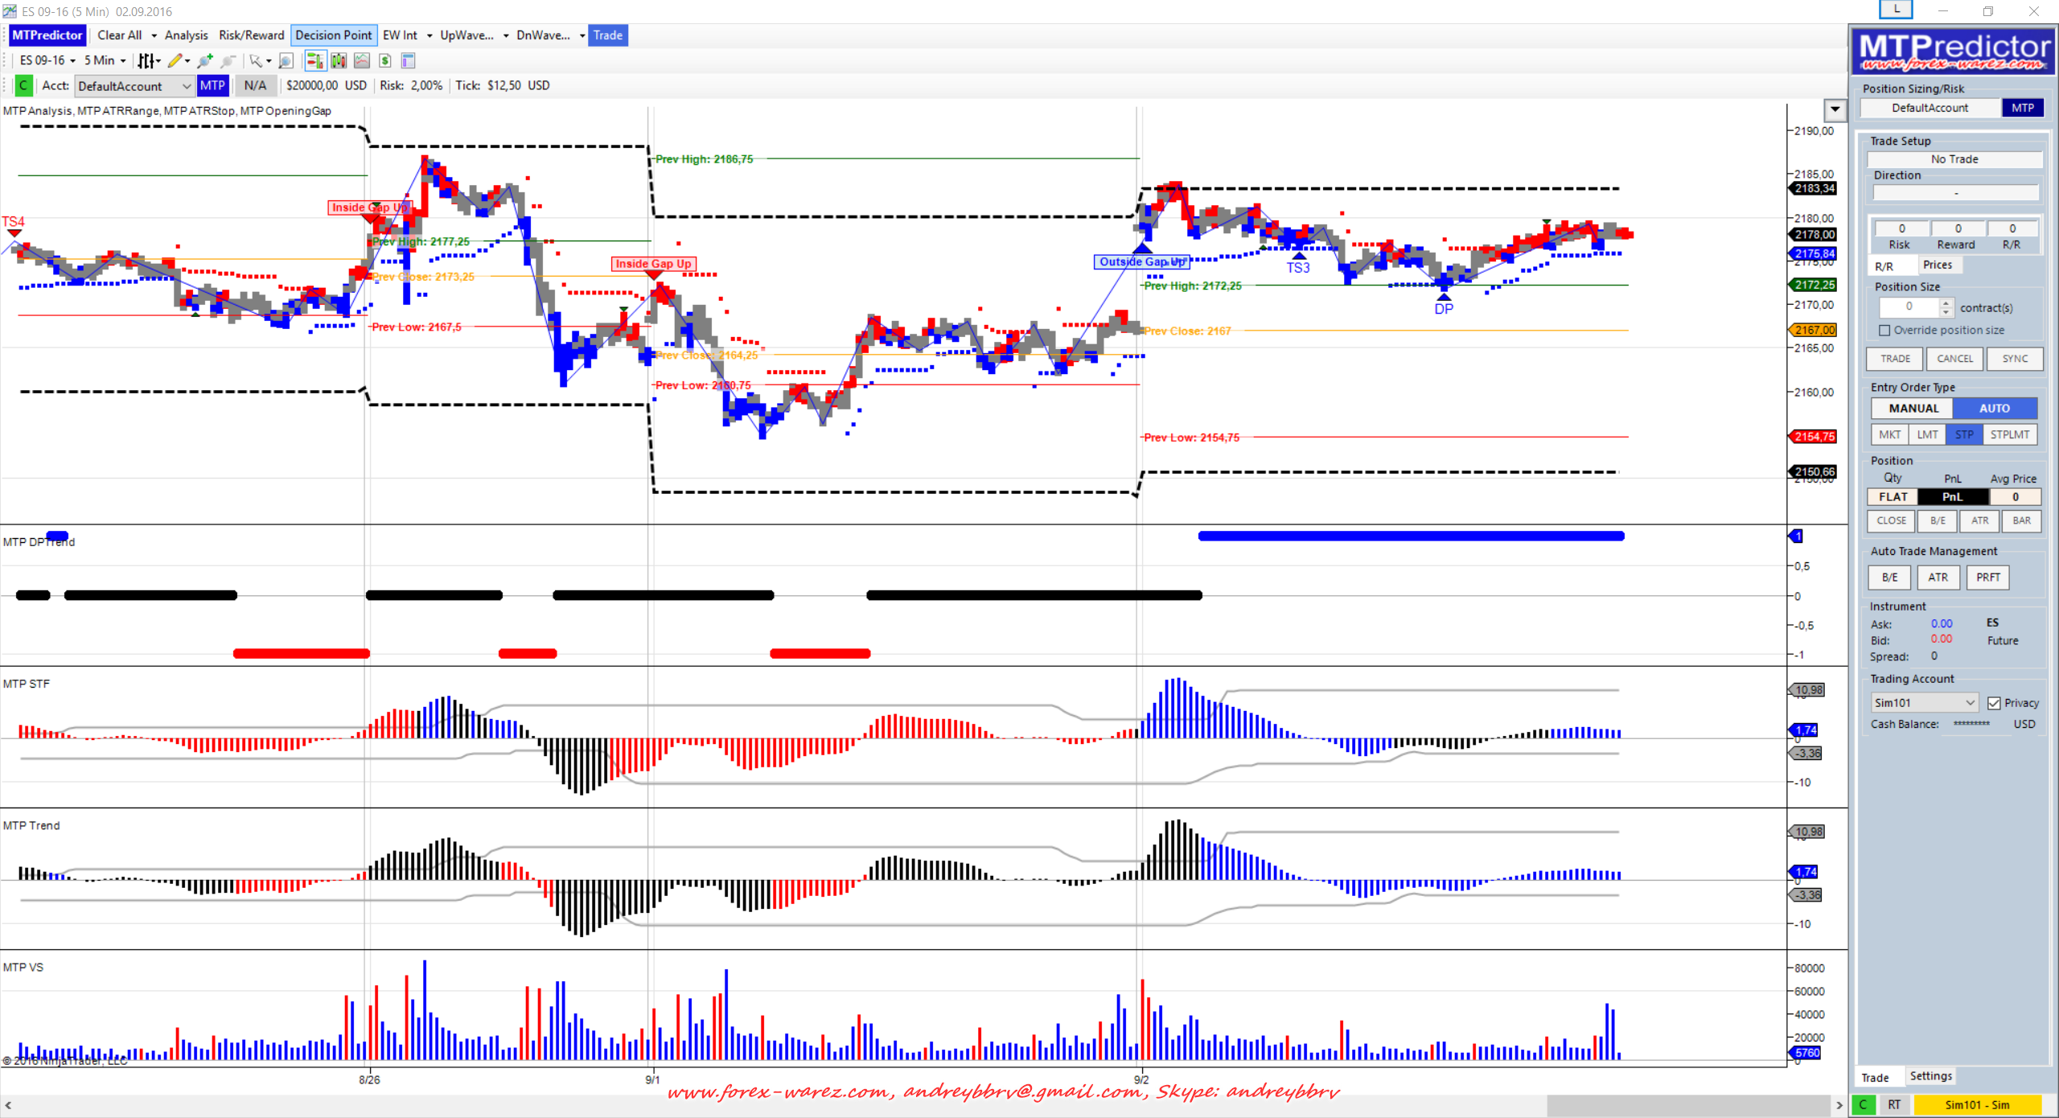
Task: Click the candlestick data series icon
Action: tap(339, 61)
